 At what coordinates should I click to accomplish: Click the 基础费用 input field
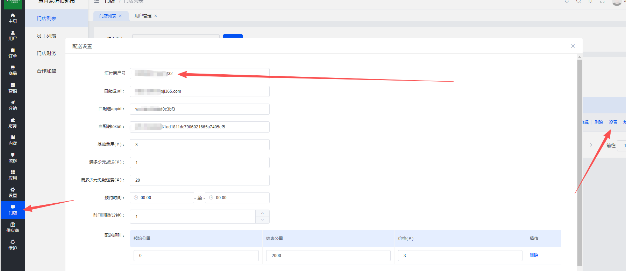pos(199,145)
